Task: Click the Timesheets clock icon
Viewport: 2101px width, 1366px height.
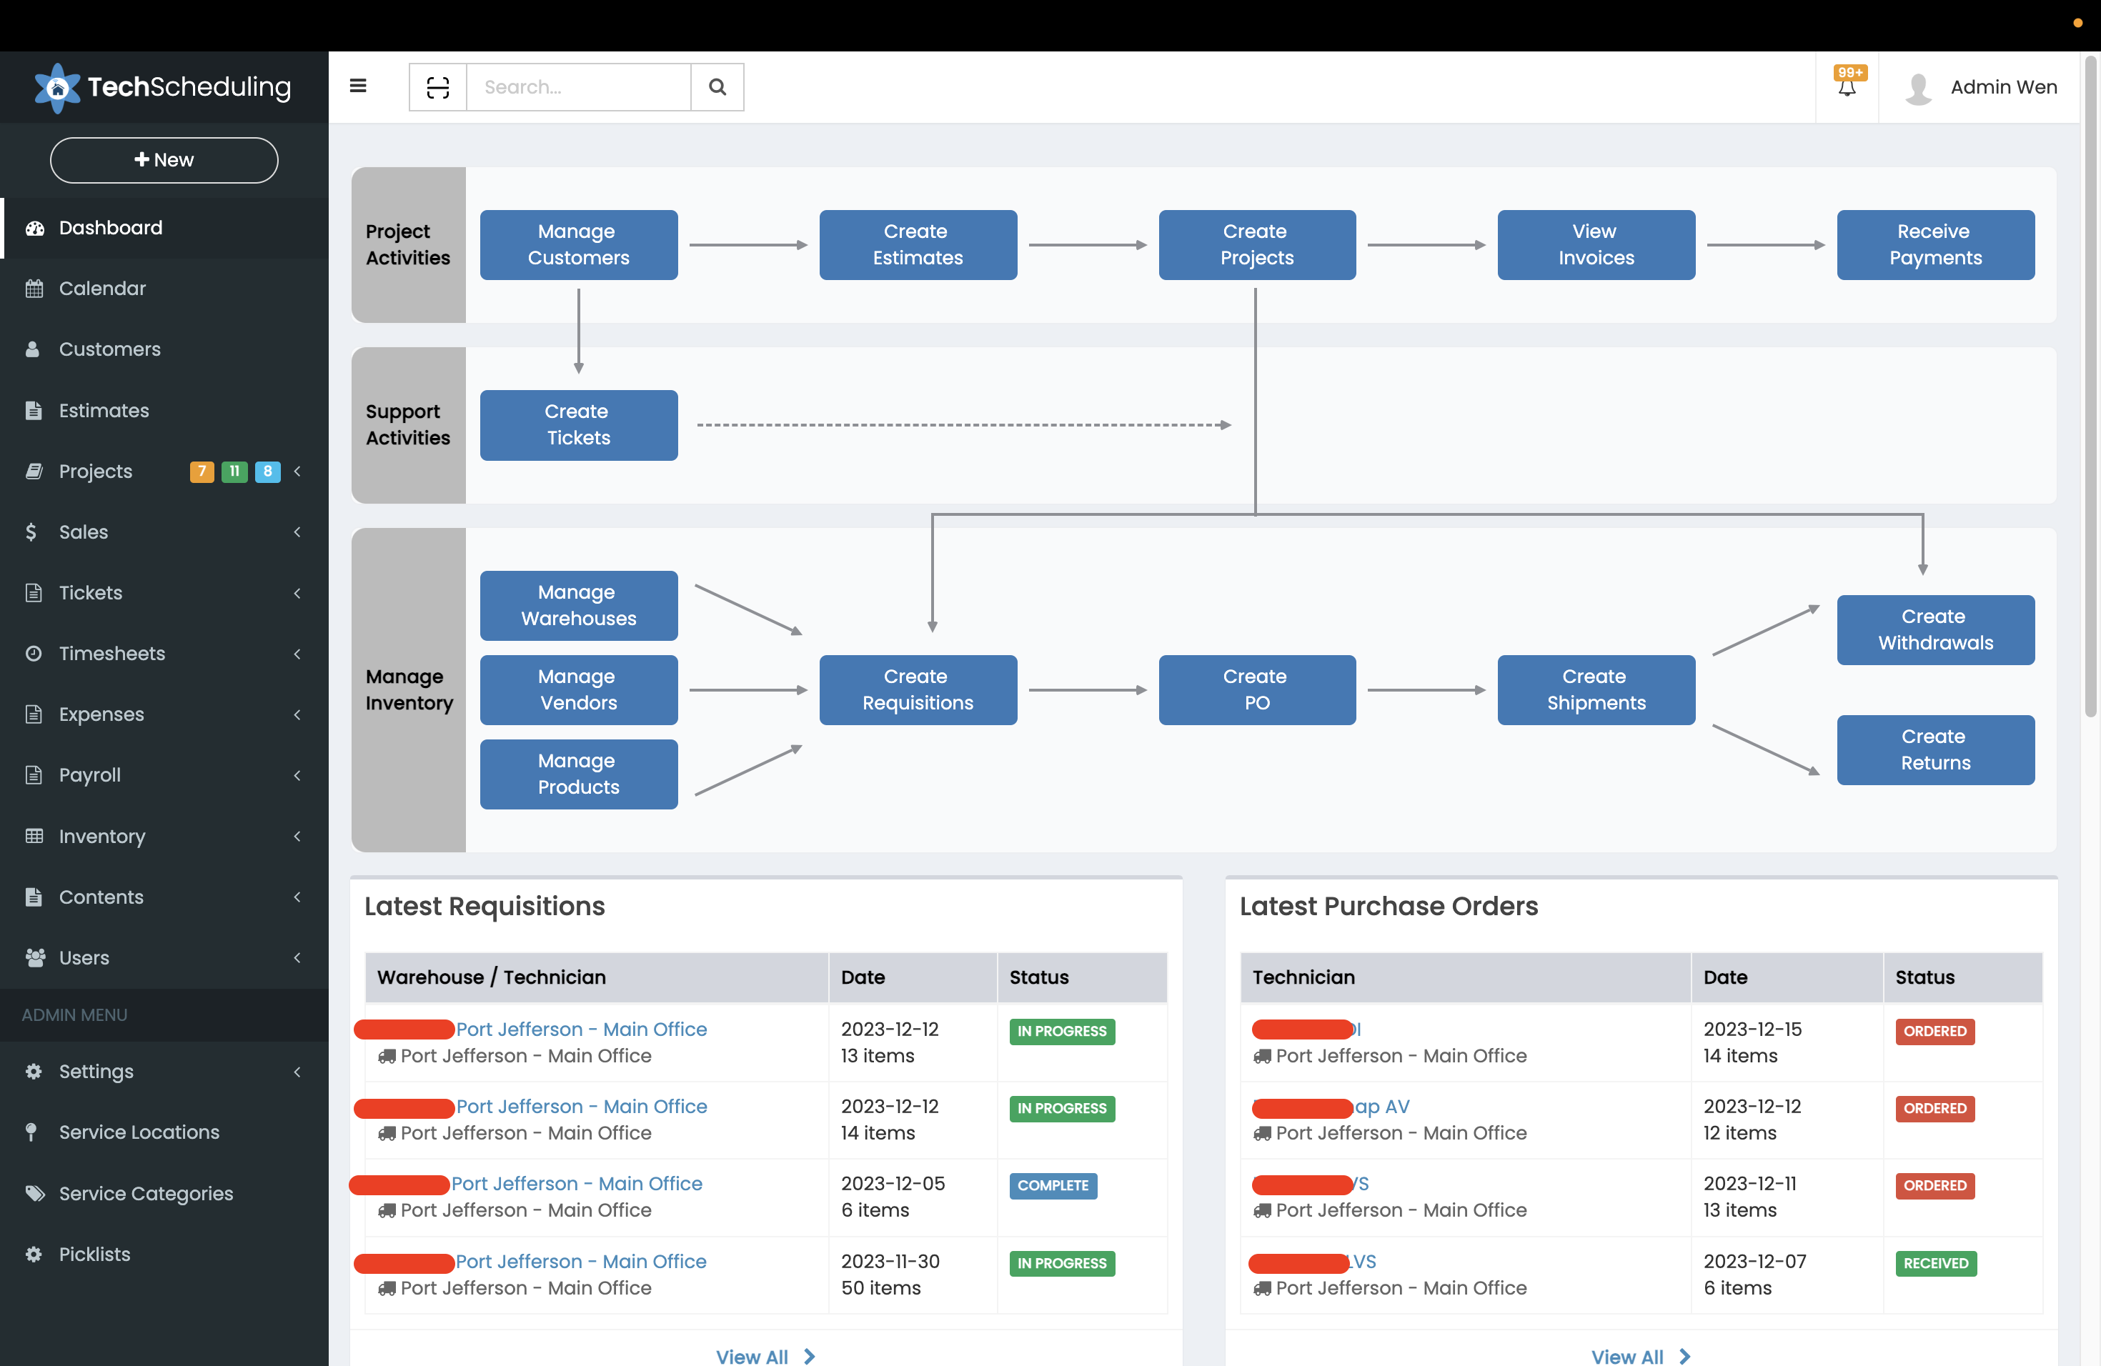Action: point(34,653)
